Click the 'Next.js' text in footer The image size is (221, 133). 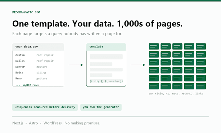pos(18,123)
